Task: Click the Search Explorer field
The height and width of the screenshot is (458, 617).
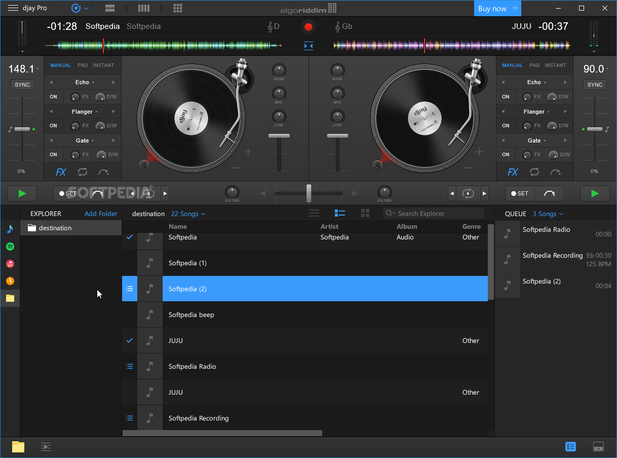Action: (x=434, y=214)
